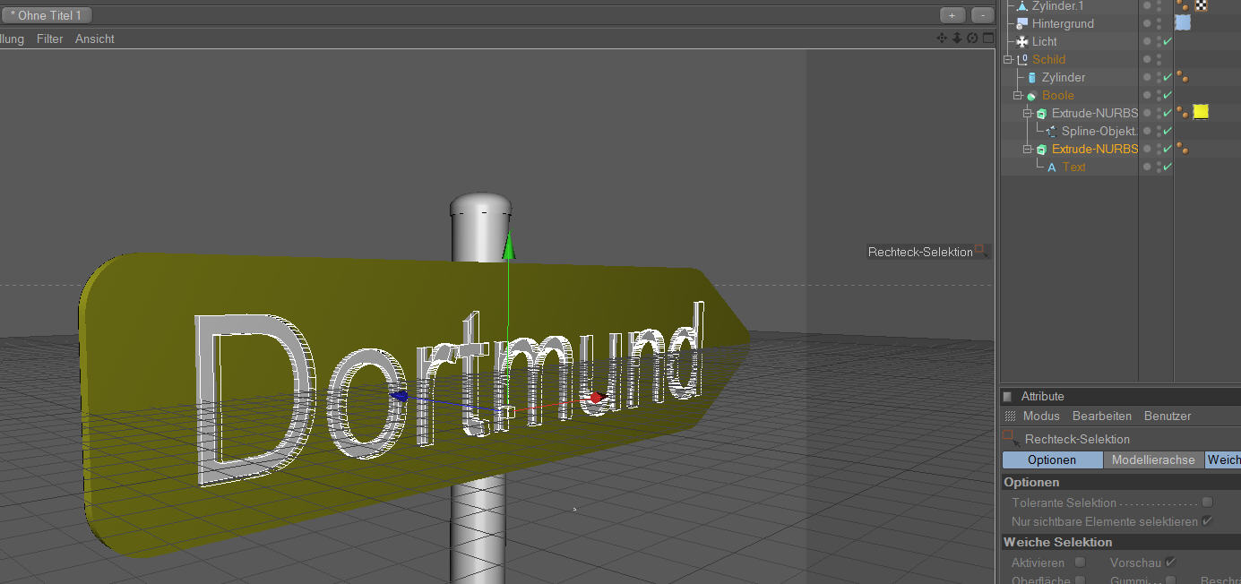The height and width of the screenshot is (584, 1241).
Task: Select the '* Ohne Titel 1' document tab
Action: [46, 15]
